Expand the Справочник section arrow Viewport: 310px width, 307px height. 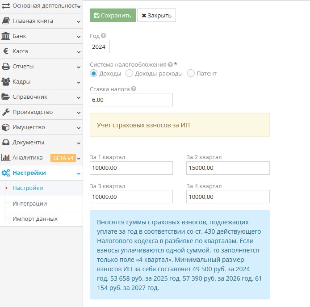(x=79, y=97)
